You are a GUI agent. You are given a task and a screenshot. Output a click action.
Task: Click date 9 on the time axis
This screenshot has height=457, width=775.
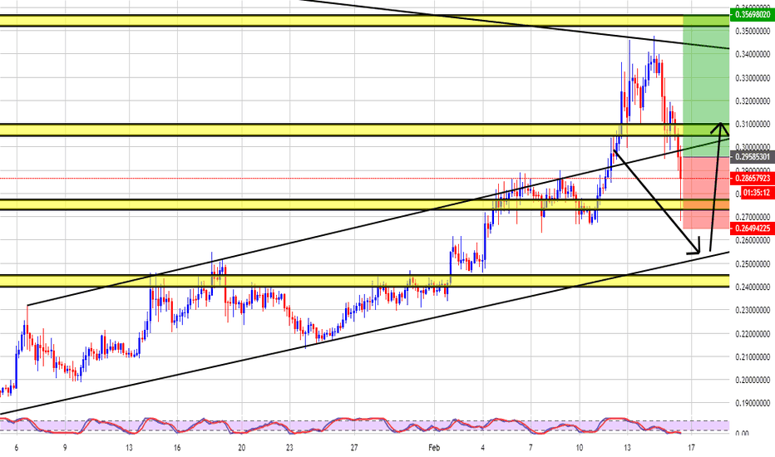[65, 448]
